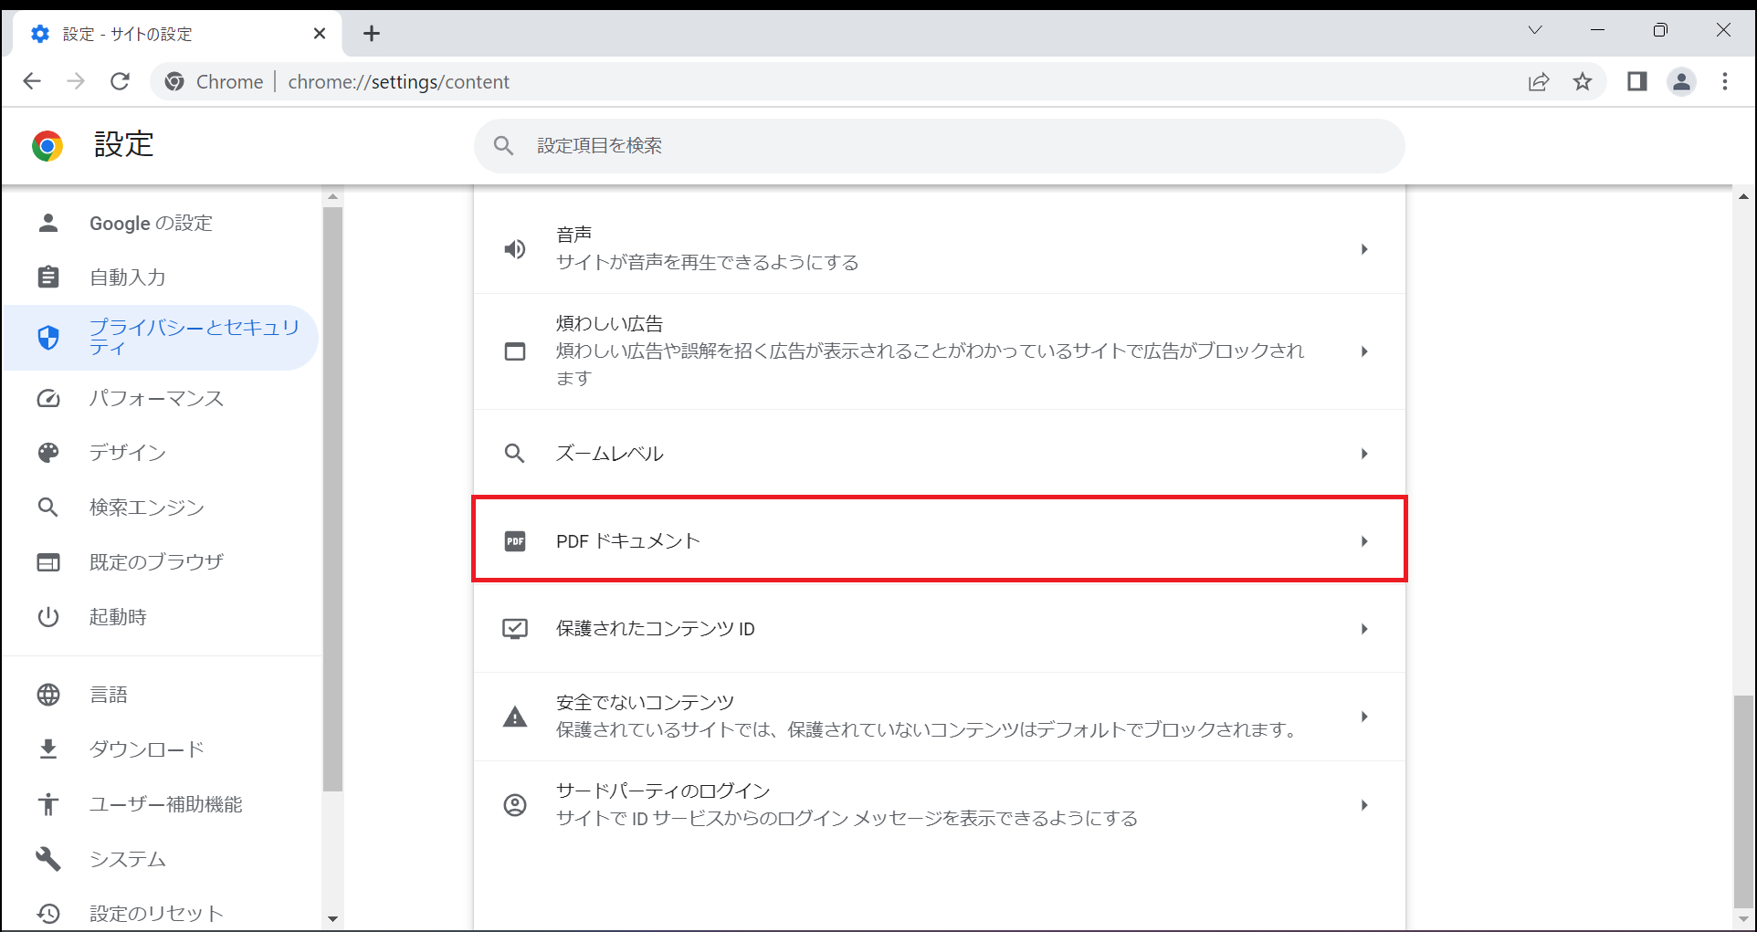This screenshot has height=932, width=1757.
Task: Open Chrome's three-dot menu
Action: (x=1725, y=81)
